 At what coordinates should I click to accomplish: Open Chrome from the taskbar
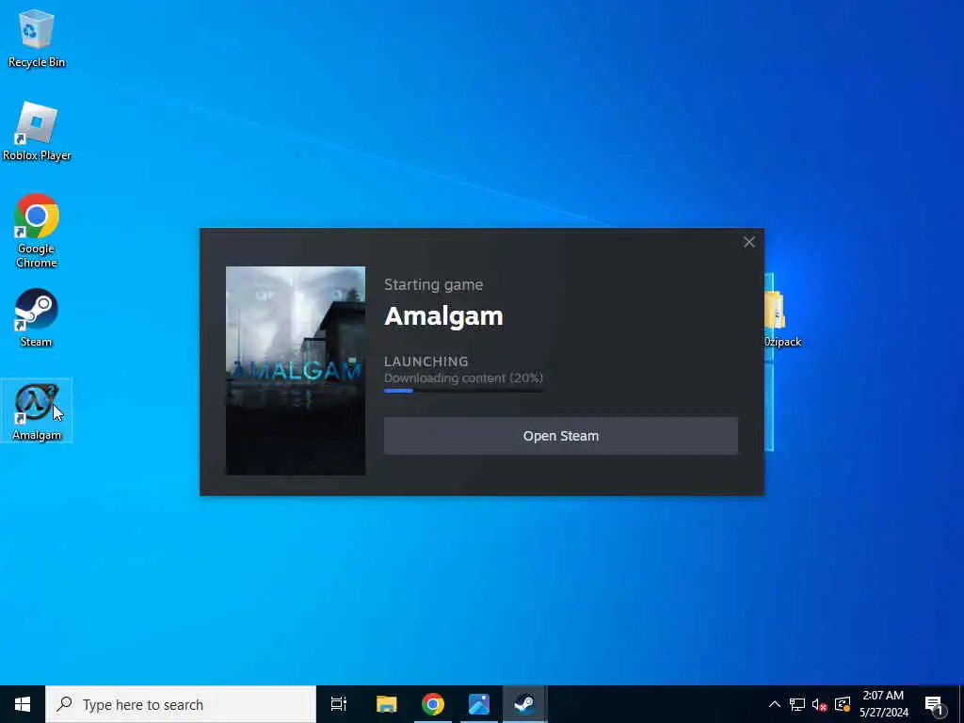(x=433, y=704)
